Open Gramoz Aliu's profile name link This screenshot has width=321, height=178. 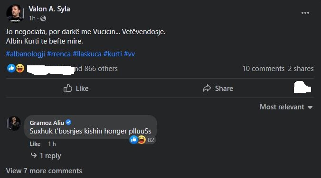coord(47,123)
